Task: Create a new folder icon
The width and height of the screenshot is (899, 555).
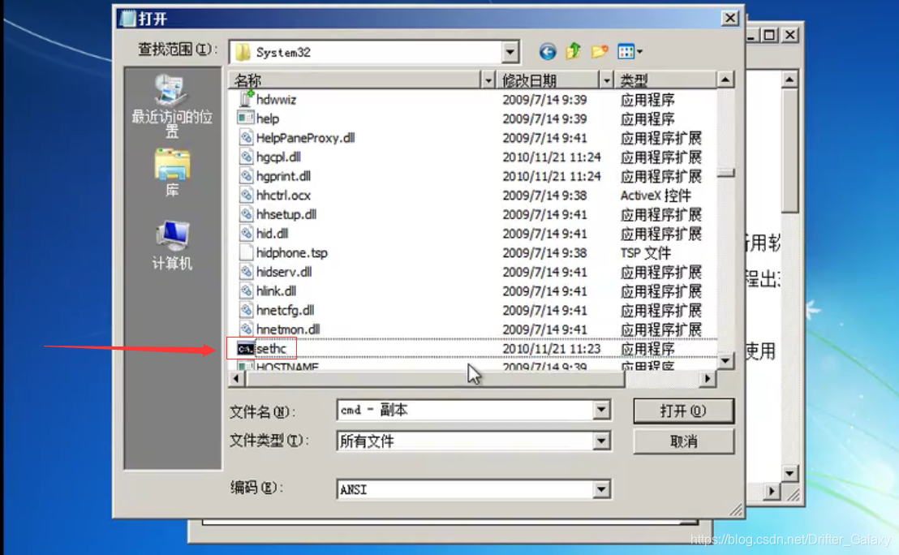Action: [x=599, y=52]
